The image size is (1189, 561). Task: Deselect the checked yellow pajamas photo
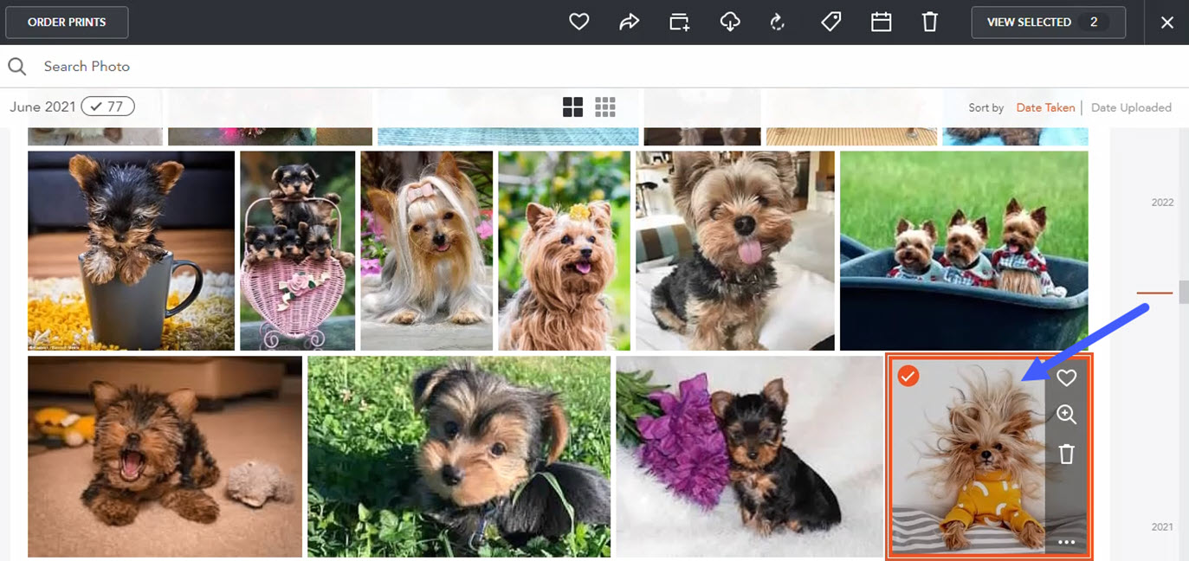pyautogui.click(x=909, y=376)
